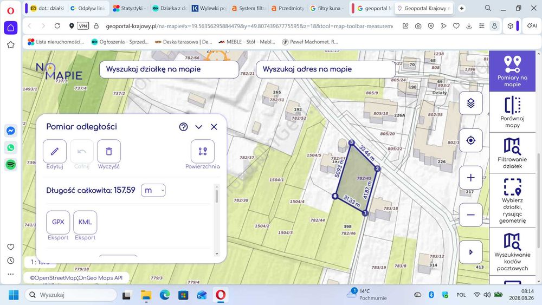Open the map layers button
Viewport: 542px width, 305px height.
coord(471,103)
